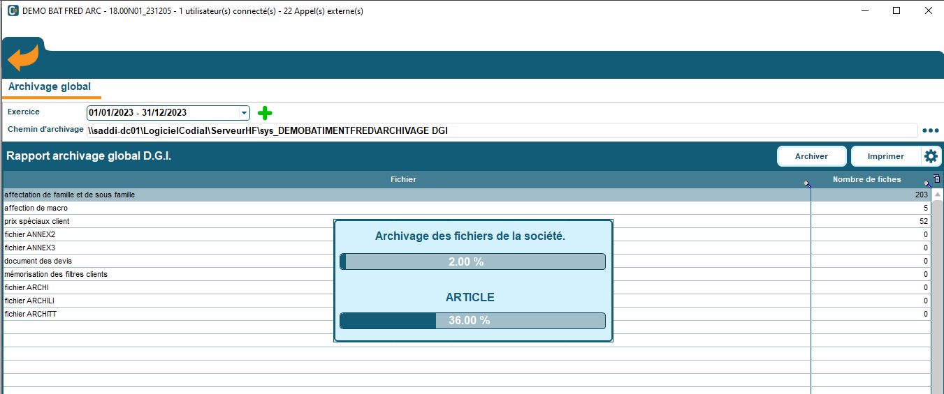Click the three-dots browse button for archive path
The width and height of the screenshot is (944, 394).
pos(930,130)
